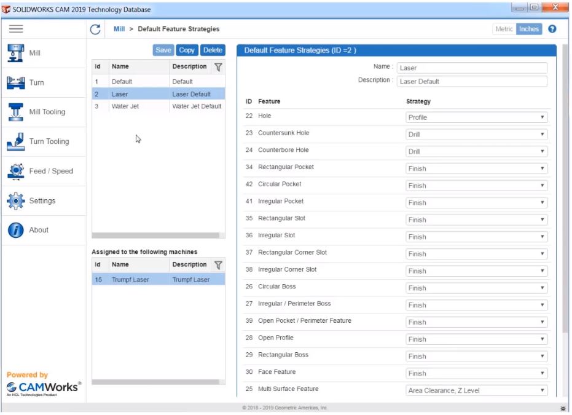Image resolution: width=572 pixels, height=415 pixels.
Task: Open the hamburger menu icon
Action: [x=16, y=29]
